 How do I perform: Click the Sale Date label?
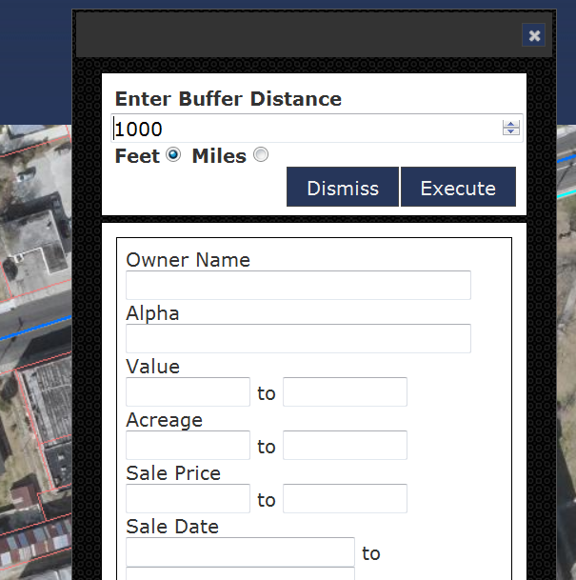click(172, 527)
